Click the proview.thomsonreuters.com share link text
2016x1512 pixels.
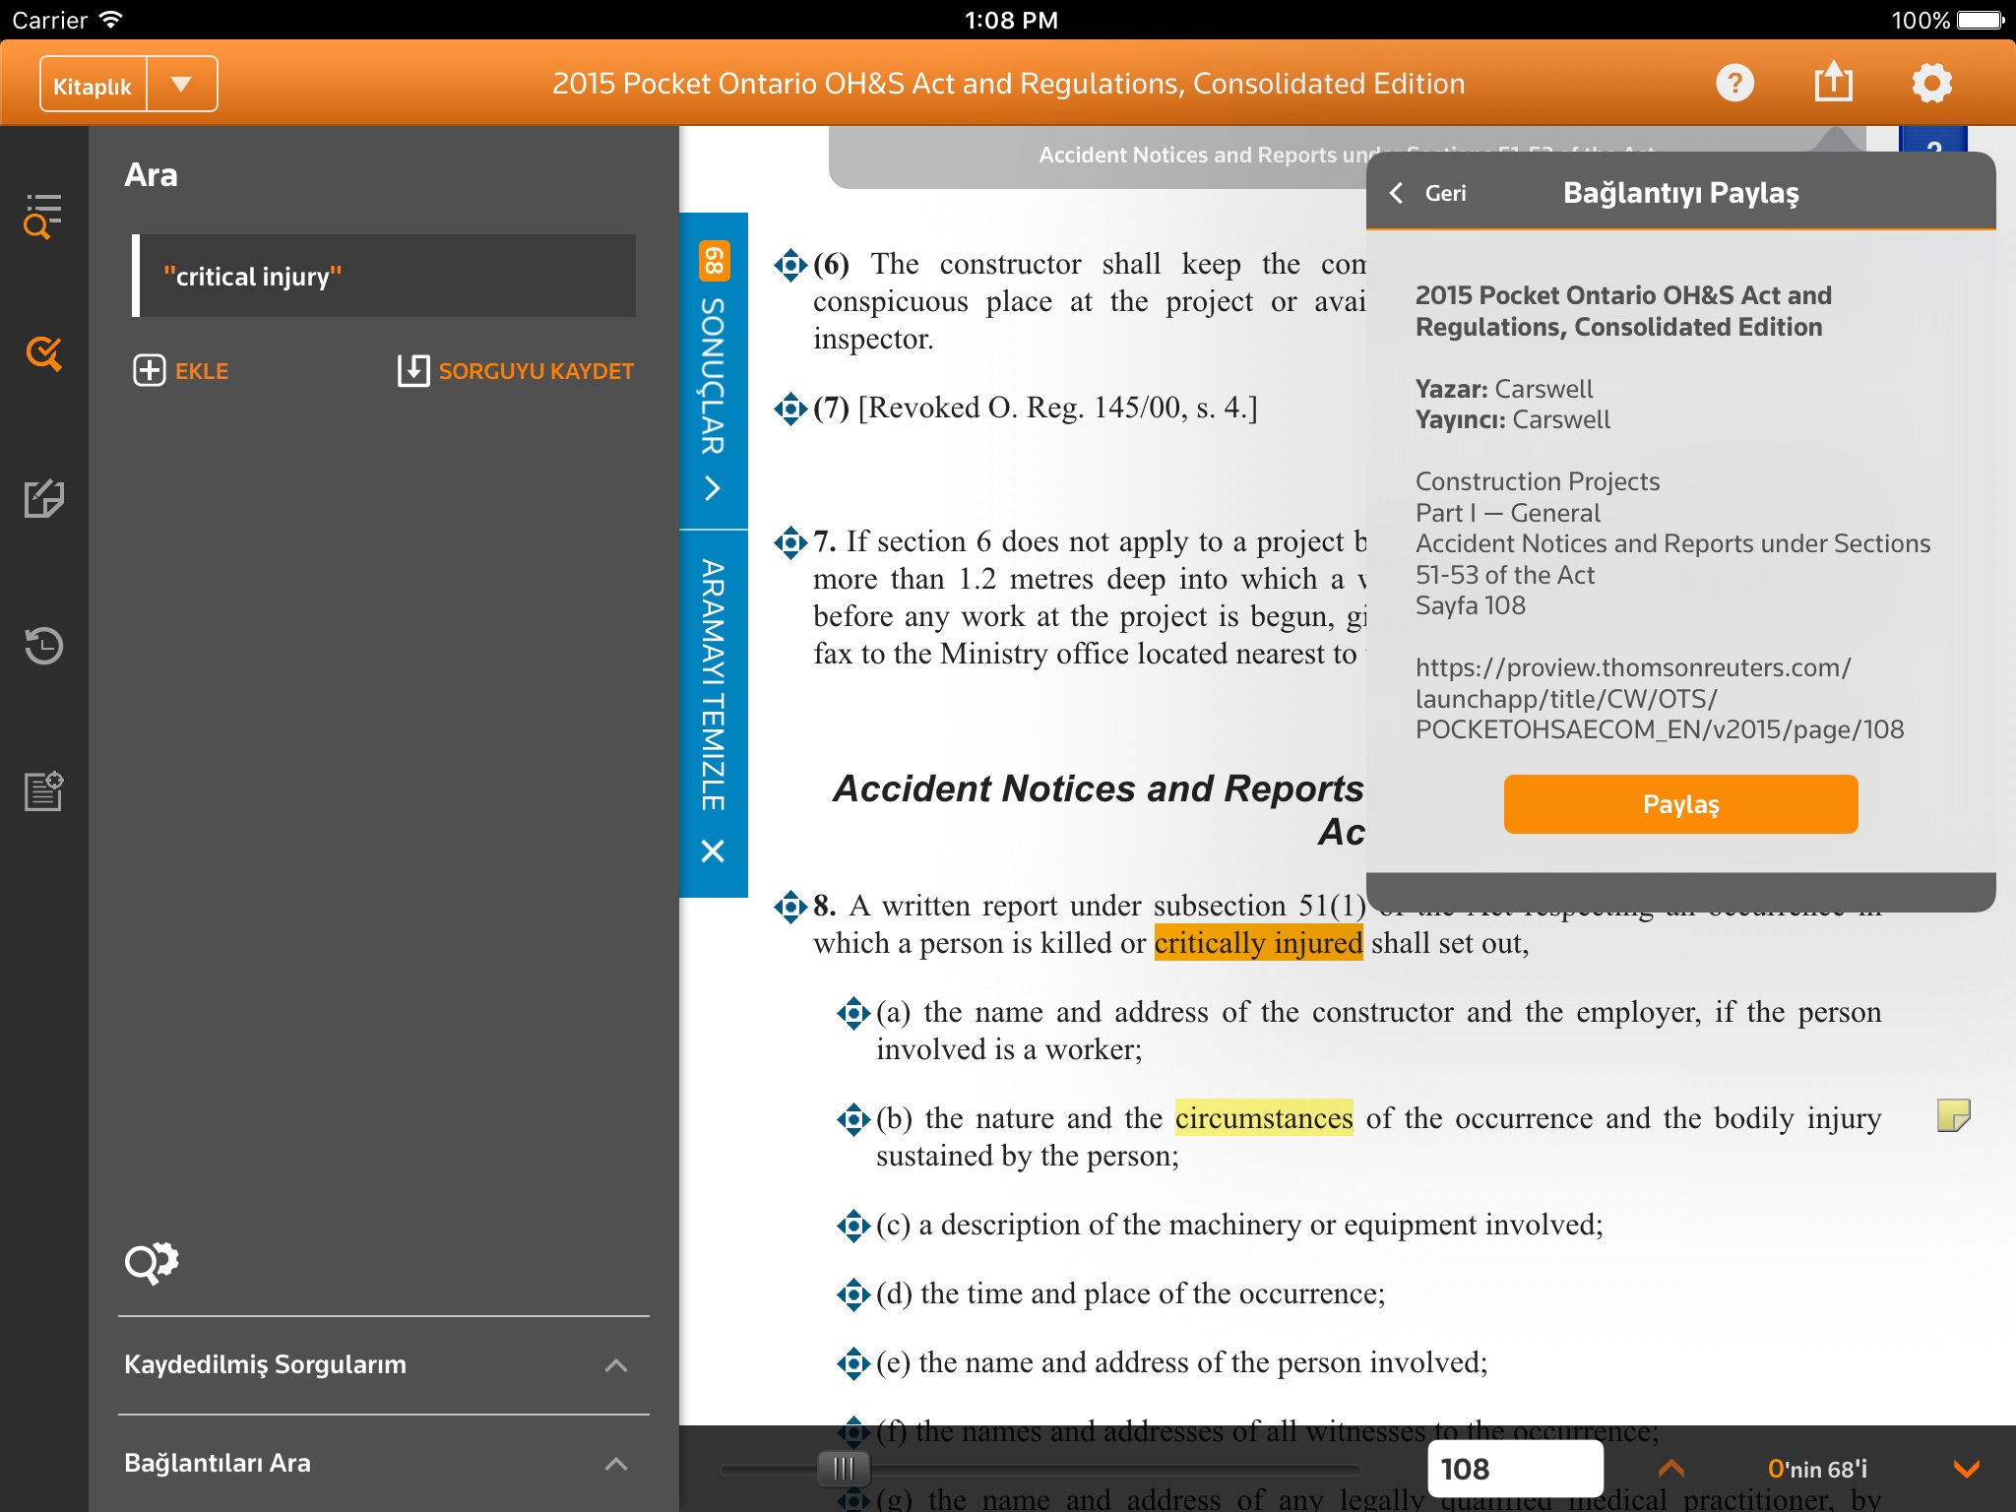point(1660,698)
